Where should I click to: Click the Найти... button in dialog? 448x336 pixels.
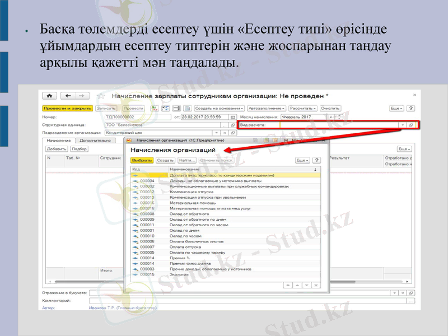(179, 160)
